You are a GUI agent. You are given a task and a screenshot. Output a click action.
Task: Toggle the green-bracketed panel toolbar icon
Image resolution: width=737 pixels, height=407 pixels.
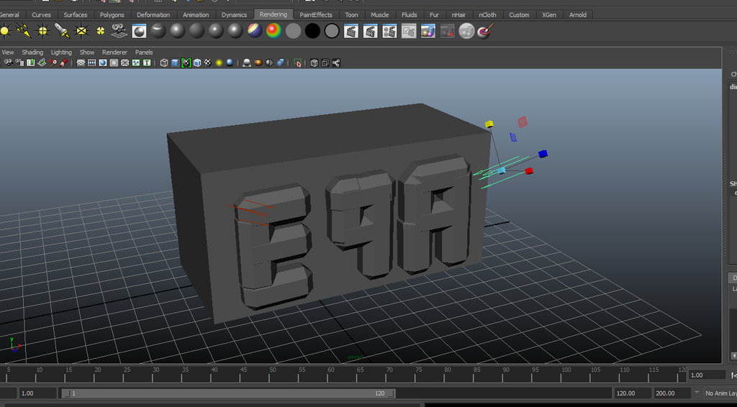[186, 63]
